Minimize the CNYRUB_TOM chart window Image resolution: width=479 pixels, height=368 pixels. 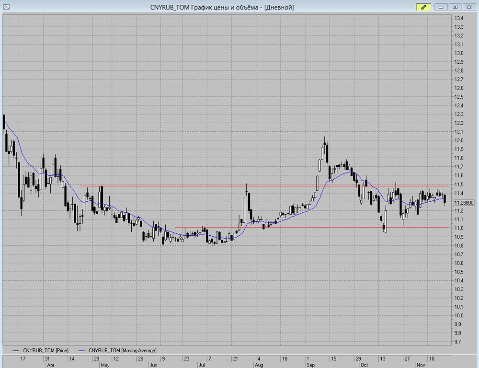[442, 7]
